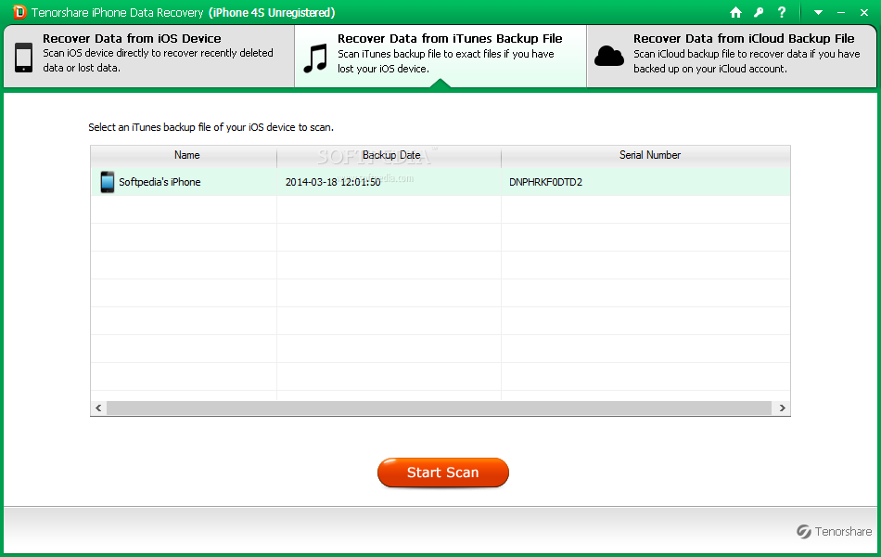The image size is (881, 557).
Task: Close the Tenorshare iPhone Data Recovery window
Action: (x=864, y=12)
